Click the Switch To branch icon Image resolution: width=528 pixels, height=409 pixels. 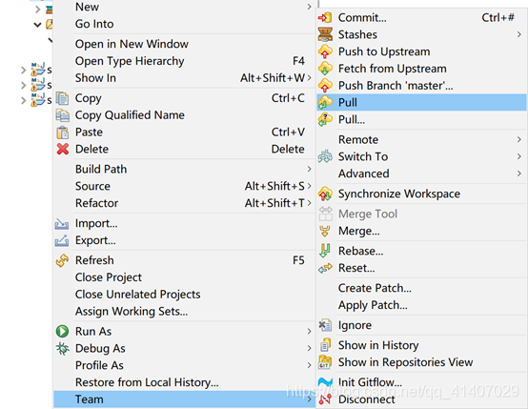coord(325,156)
